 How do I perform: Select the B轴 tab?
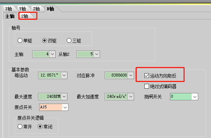click(x=51, y=9)
